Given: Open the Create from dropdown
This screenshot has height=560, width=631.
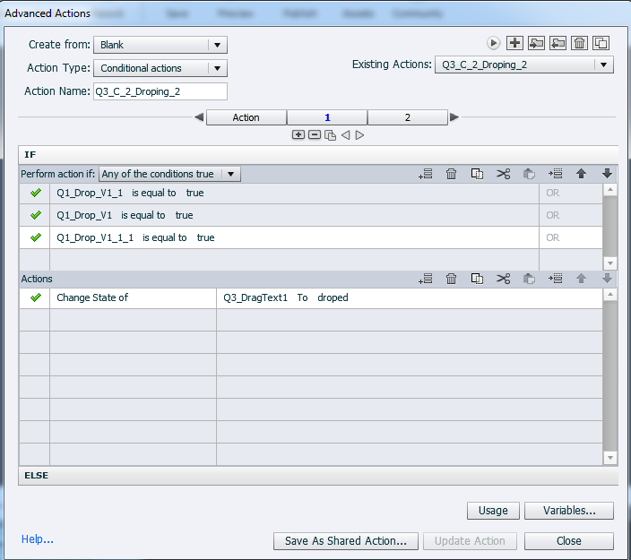Looking at the screenshot, I should click(160, 45).
